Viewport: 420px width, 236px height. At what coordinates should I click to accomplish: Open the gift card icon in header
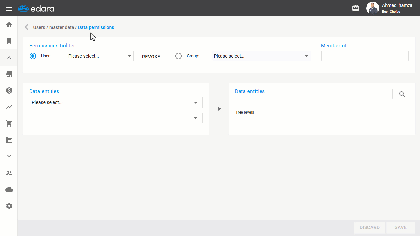[x=356, y=8]
